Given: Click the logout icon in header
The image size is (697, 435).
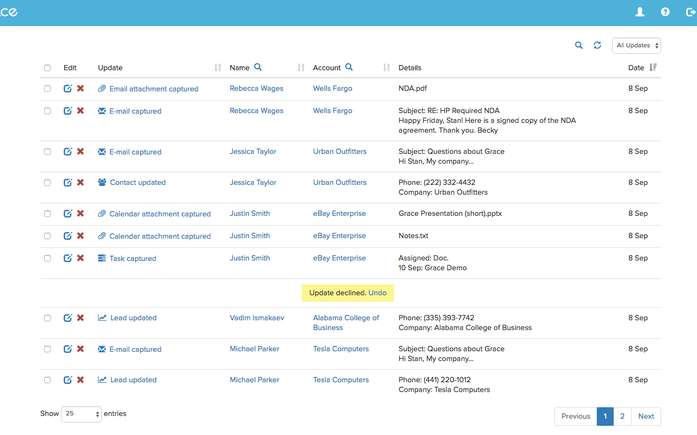Looking at the screenshot, I should [x=691, y=12].
